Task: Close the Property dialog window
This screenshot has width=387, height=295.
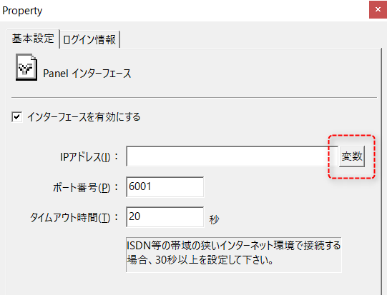Action: tap(378, 9)
